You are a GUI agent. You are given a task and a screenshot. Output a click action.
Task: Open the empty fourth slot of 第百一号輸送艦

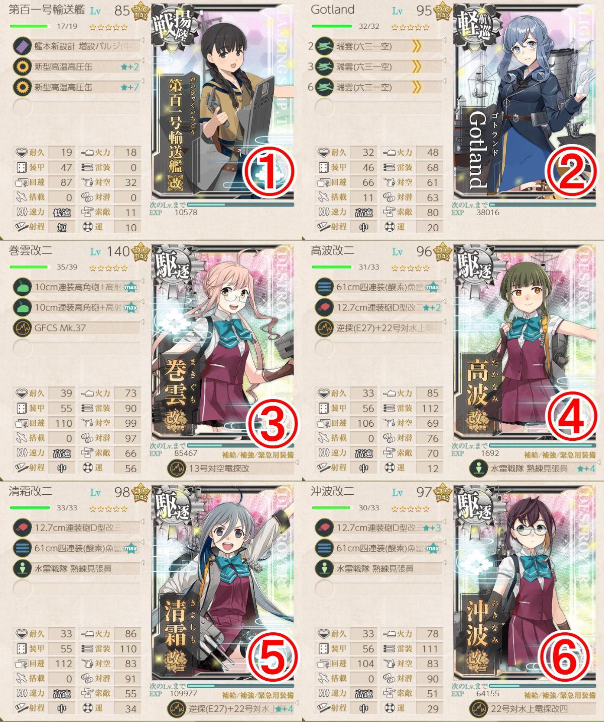(76, 107)
